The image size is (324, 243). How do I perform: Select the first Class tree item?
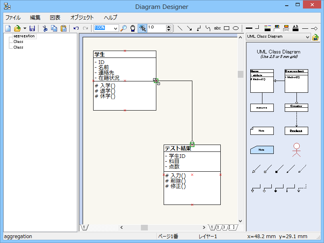18,42
